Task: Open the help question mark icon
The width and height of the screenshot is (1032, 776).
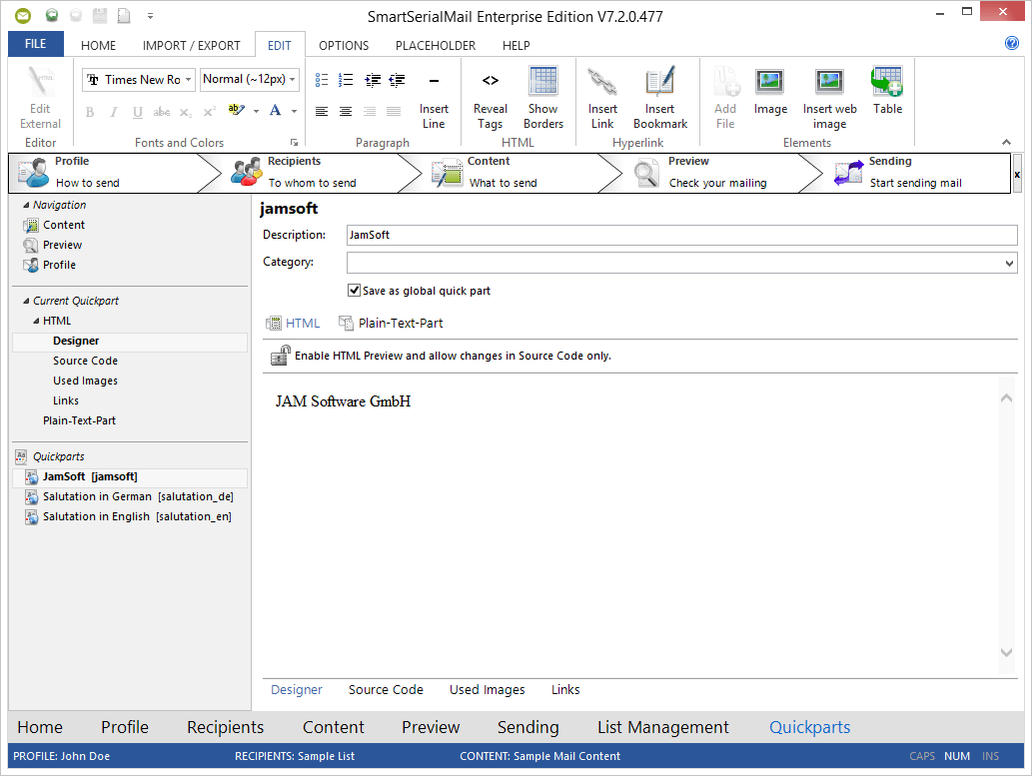Action: 1012,43
